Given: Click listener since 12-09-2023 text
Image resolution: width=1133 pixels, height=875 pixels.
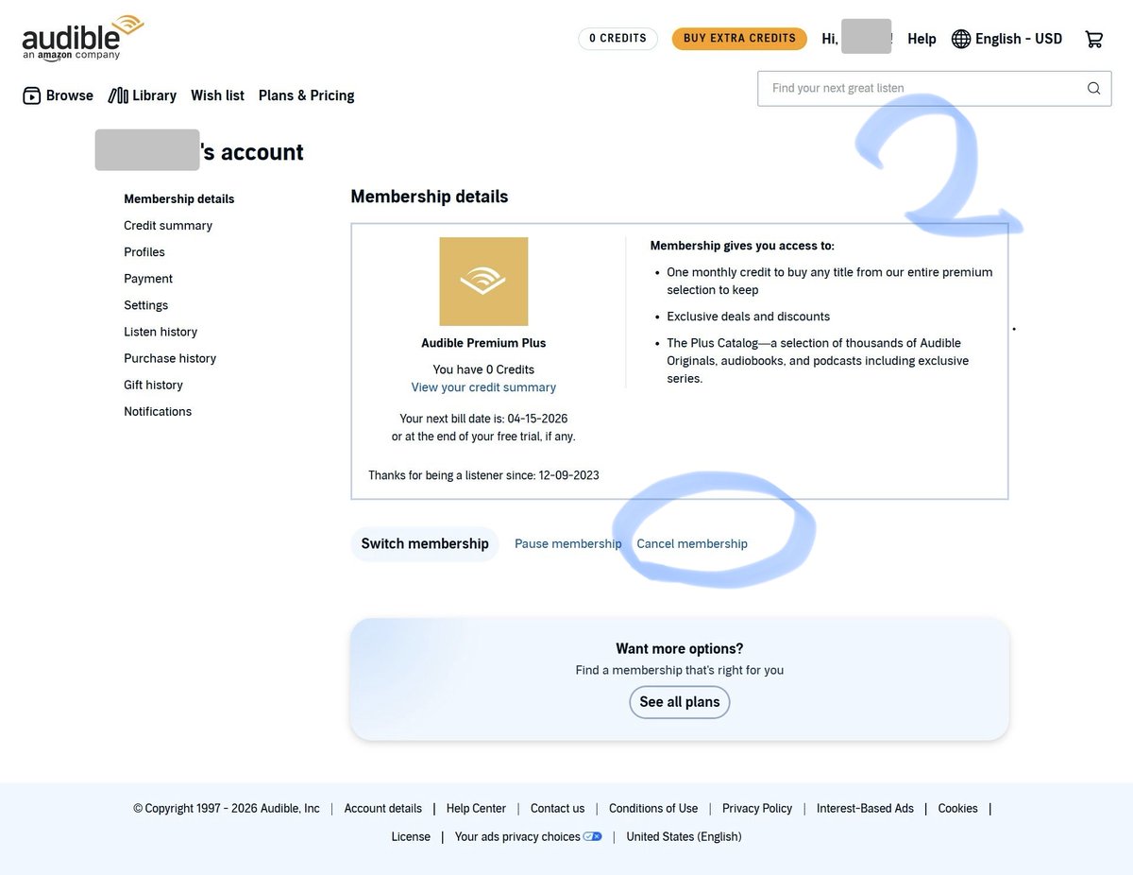Looking at the screenshot, I should coord(483,475).
